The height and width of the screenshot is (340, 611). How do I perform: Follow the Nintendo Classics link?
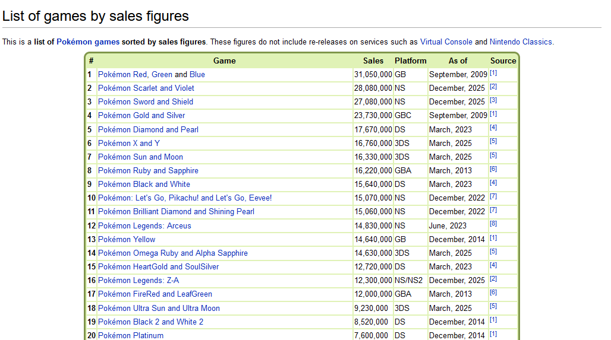(521, 42)
